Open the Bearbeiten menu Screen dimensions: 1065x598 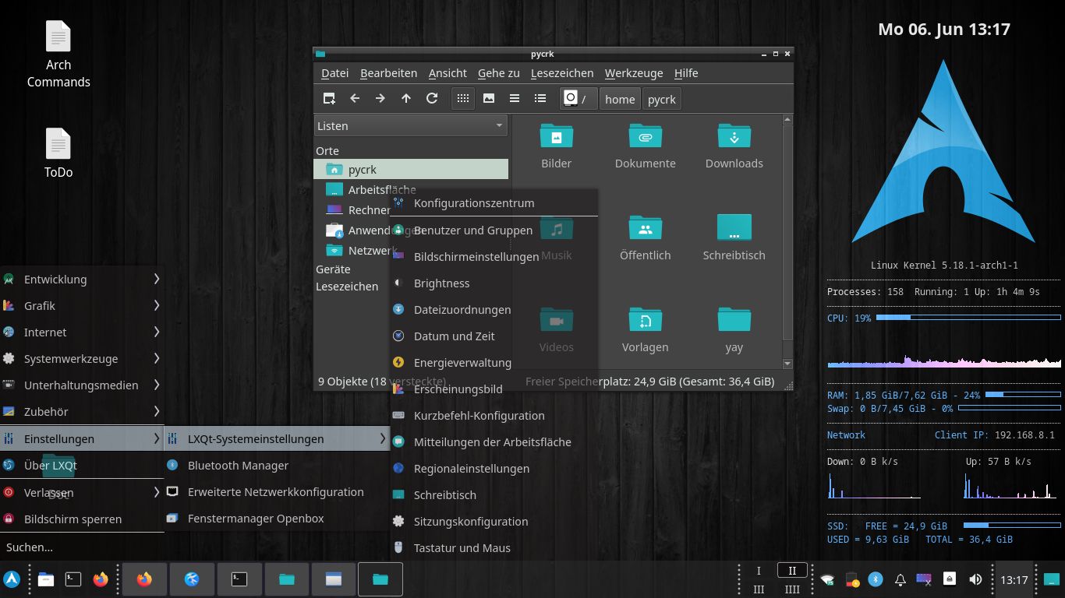[388, 72]
